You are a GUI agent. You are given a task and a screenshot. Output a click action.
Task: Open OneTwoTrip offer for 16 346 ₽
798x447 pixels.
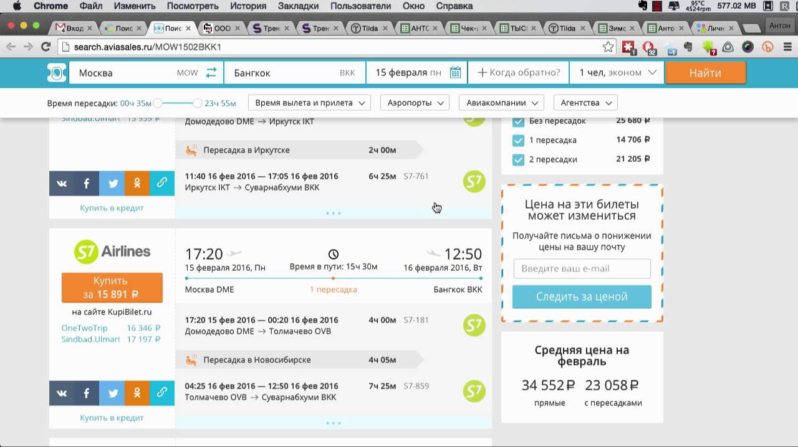tap(111, 328)
